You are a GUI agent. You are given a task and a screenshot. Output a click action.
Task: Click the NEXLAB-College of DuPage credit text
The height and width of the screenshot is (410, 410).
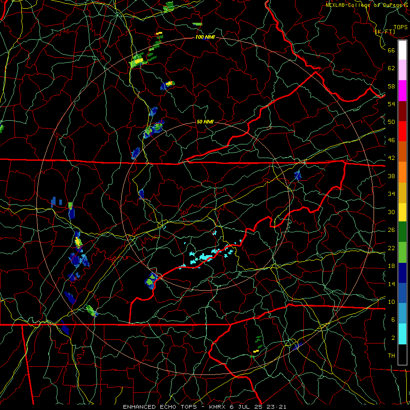click(367, 5)
